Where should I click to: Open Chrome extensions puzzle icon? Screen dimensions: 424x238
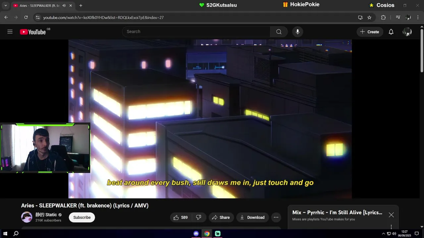[383, 18]
